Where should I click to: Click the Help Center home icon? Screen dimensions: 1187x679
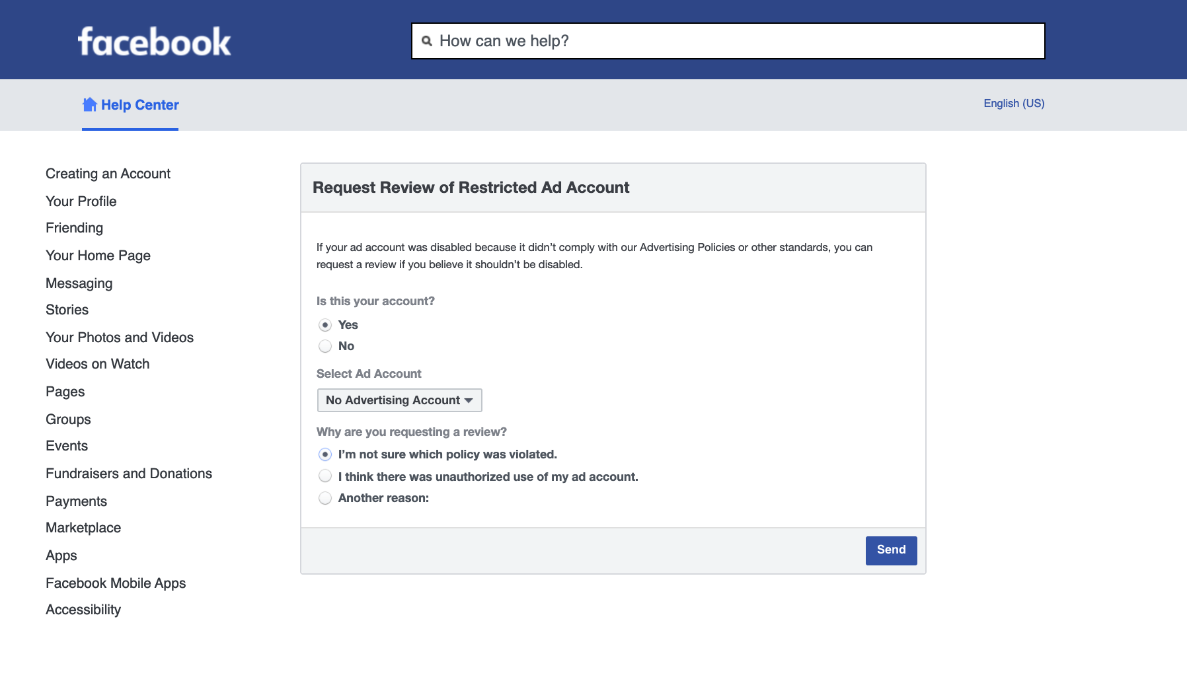coord(90,104)
